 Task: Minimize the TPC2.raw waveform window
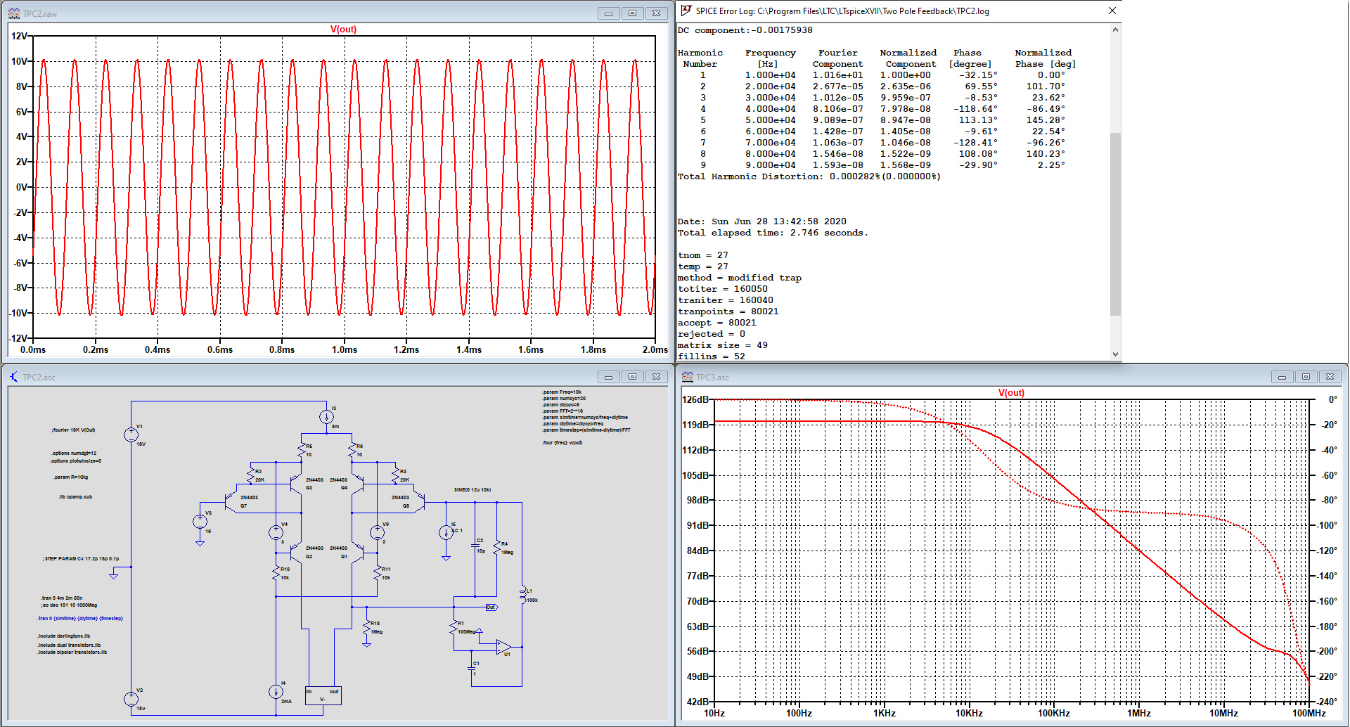[x=608, y=13]
